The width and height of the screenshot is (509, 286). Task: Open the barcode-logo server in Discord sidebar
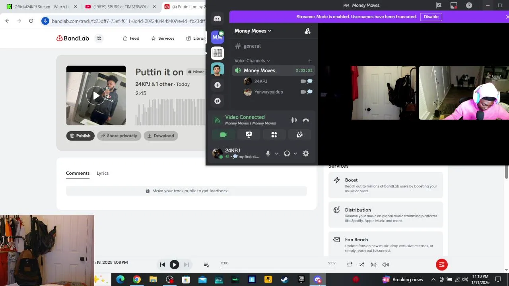217,53
